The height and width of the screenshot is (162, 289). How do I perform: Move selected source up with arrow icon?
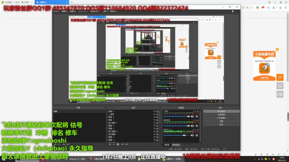122,144
